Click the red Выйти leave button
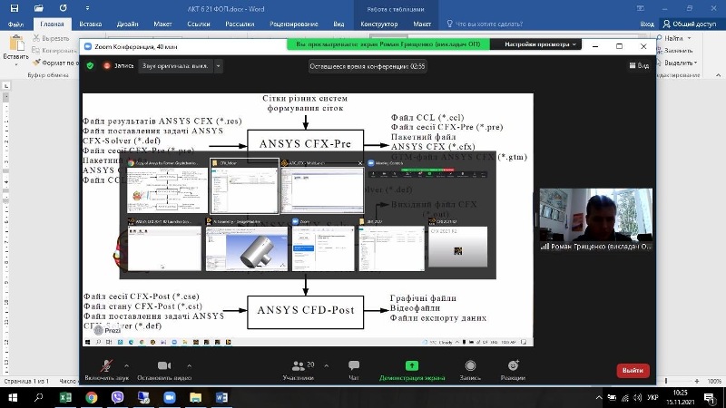 click(x=633, y=371)
